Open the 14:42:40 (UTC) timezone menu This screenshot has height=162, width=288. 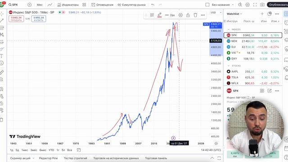[x=211, y=150]
